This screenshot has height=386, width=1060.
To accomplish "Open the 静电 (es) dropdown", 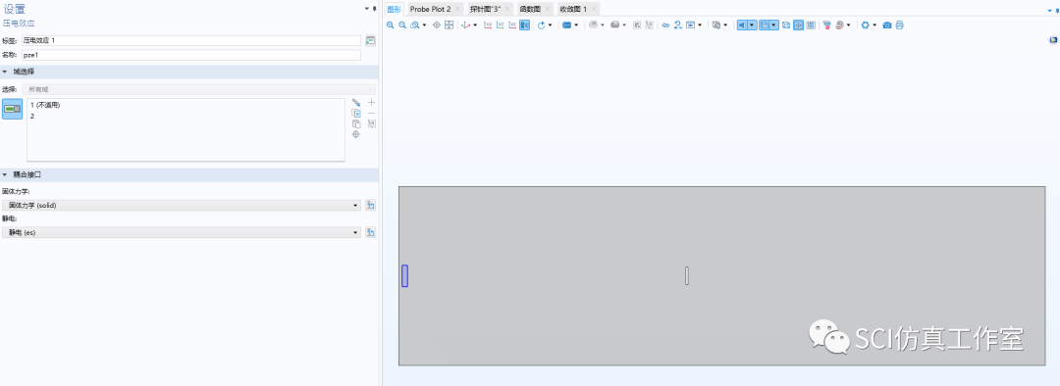I will coord(182,232).
